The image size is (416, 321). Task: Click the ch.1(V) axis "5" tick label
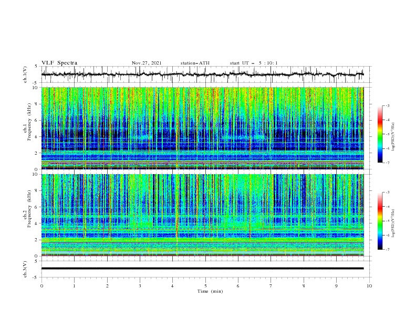coord(37,67)
